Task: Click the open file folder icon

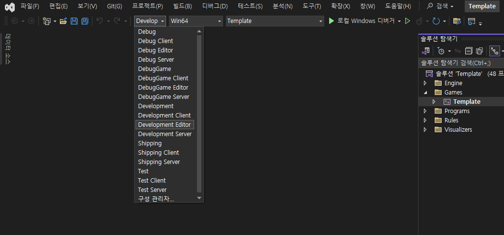Action: (x=63, y=21)
